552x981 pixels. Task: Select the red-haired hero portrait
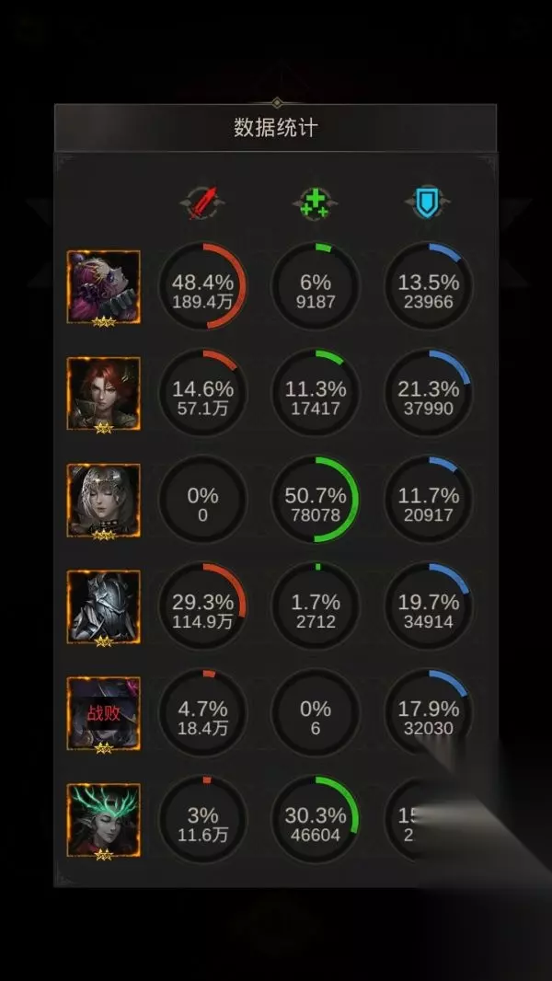pos(104,394)
